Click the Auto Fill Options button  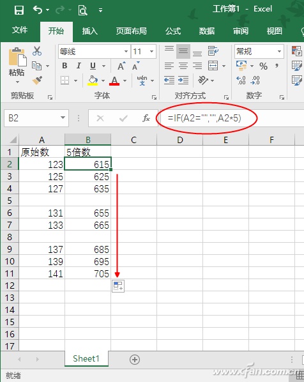[118, 286]
